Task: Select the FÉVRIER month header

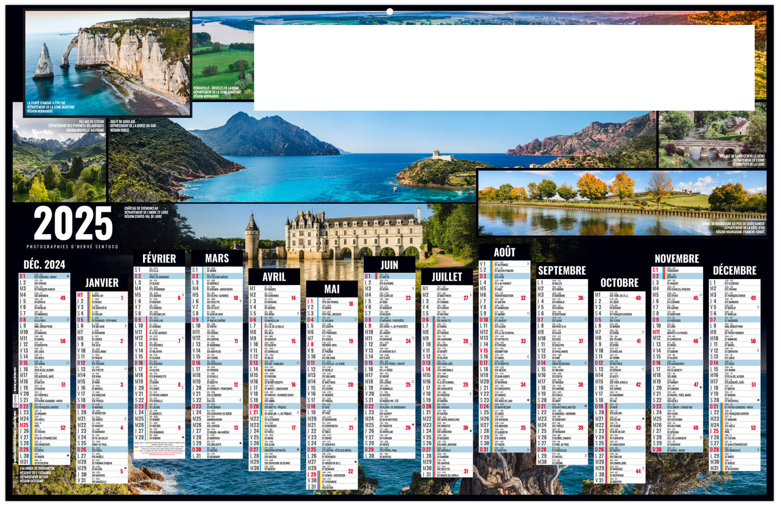Action: pos(159,259)
